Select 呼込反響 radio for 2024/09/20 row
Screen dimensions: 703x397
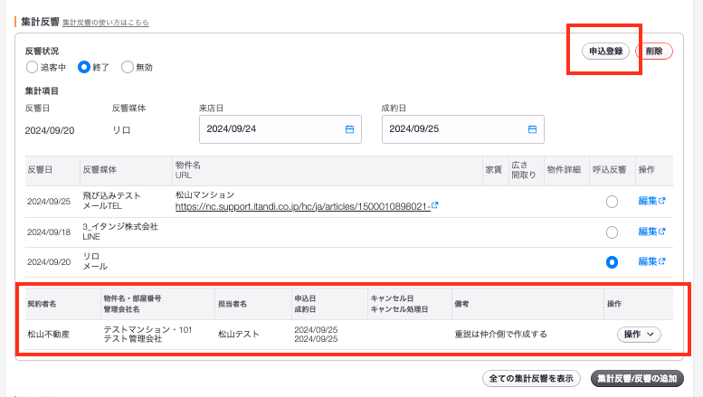pyautogui.click(x=612, y=262)
